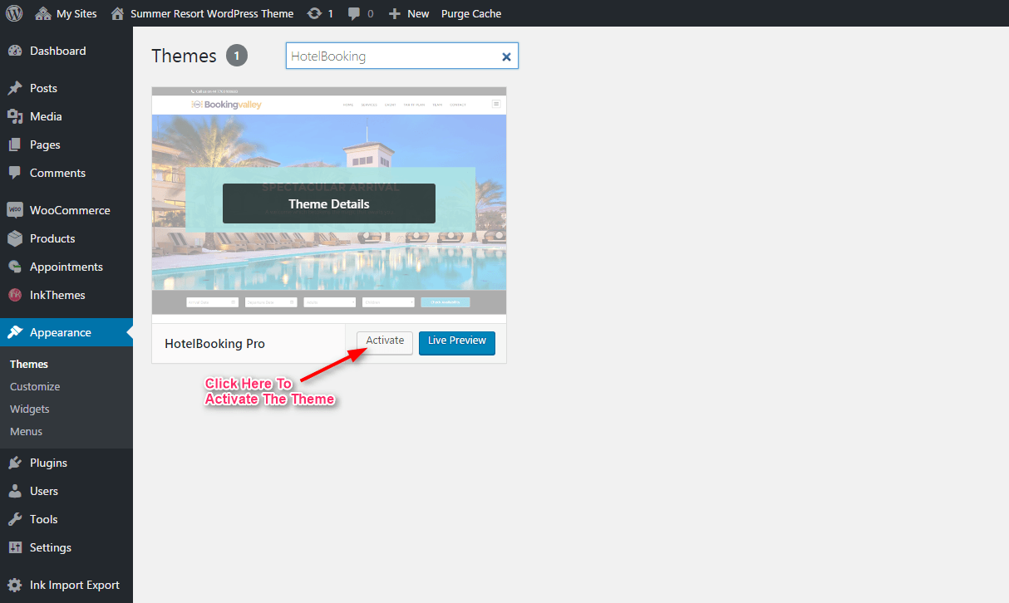Click Purge Cache in admin bar
This screenshot has width=1009, height=603.
point(471,13)
